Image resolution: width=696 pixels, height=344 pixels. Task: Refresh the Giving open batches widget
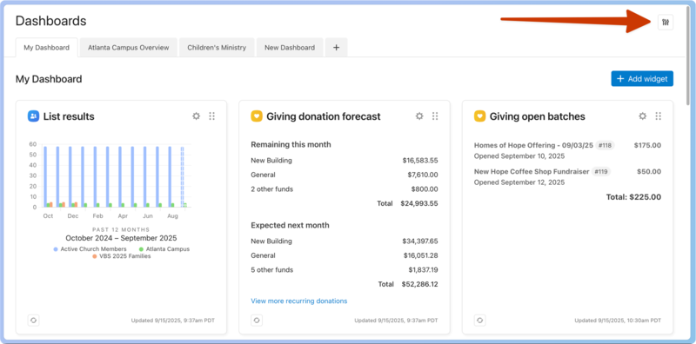pos(480,320)
